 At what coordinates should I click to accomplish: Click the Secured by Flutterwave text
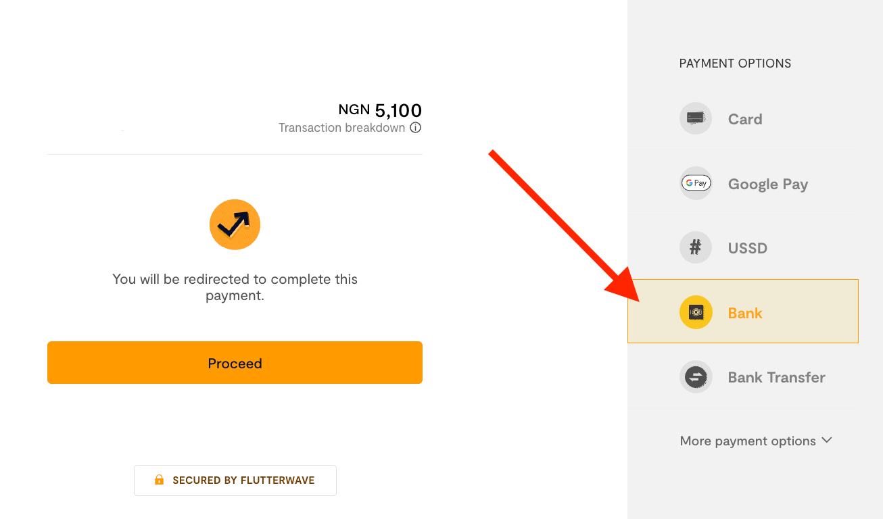pos(243,480)
